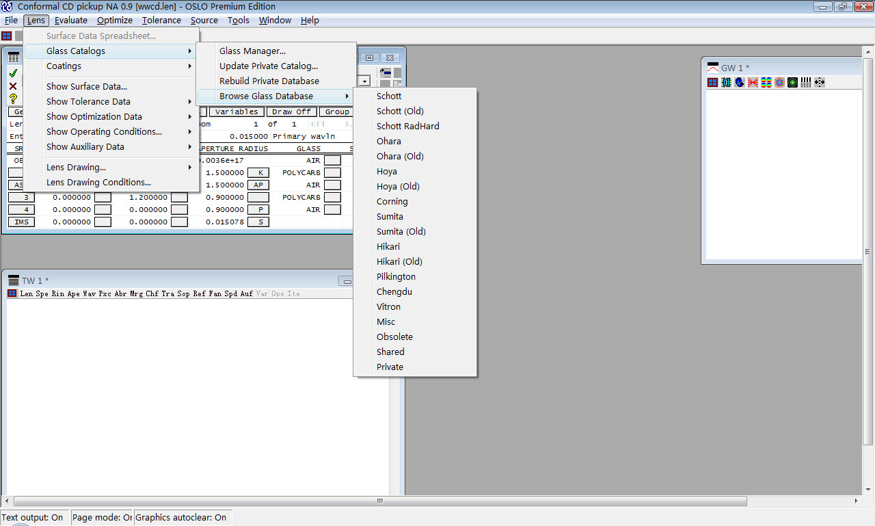Select Sumita glass database
This screenshot has width=875, height=526.
pos(414,217)
